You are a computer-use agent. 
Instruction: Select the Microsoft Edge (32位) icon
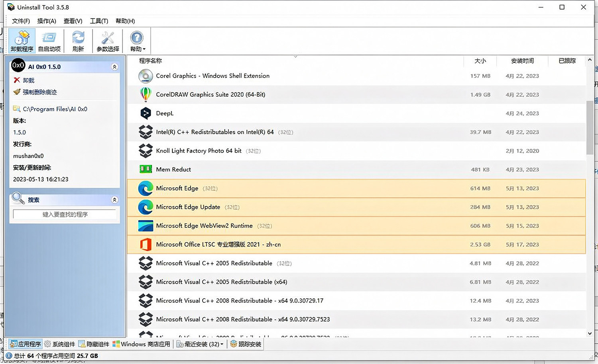pos(146,188)
